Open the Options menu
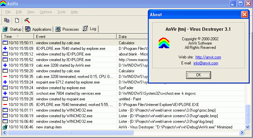Image resolution: width=253 pixels, height=138 pixels. (x=46, y=12)
